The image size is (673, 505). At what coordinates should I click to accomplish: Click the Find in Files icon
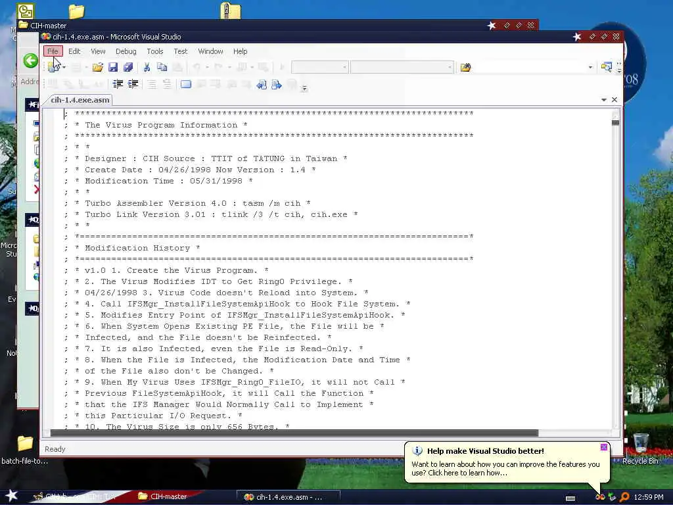point(466,67)
